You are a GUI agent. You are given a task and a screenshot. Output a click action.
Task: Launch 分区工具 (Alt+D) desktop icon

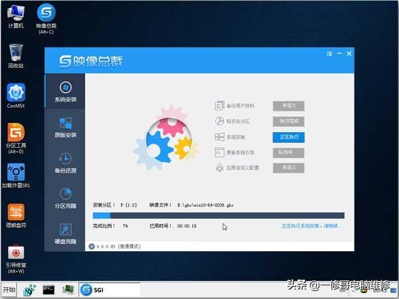point(16,139)
